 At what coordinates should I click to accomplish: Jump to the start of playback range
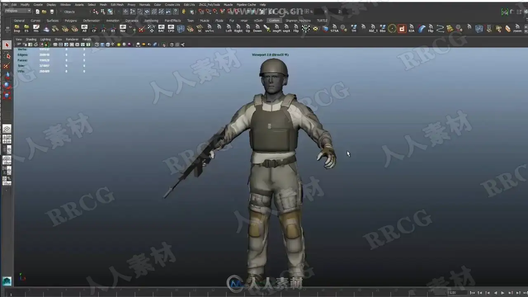(473, 293)
